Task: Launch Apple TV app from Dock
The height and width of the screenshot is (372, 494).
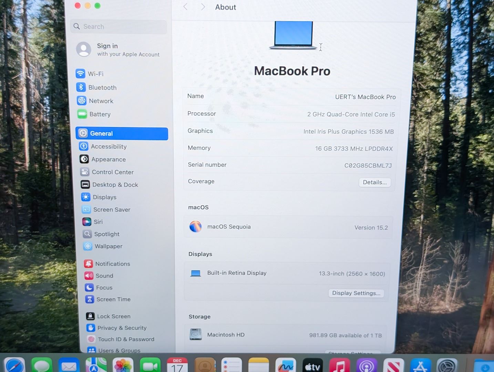Action: point(312,366)
